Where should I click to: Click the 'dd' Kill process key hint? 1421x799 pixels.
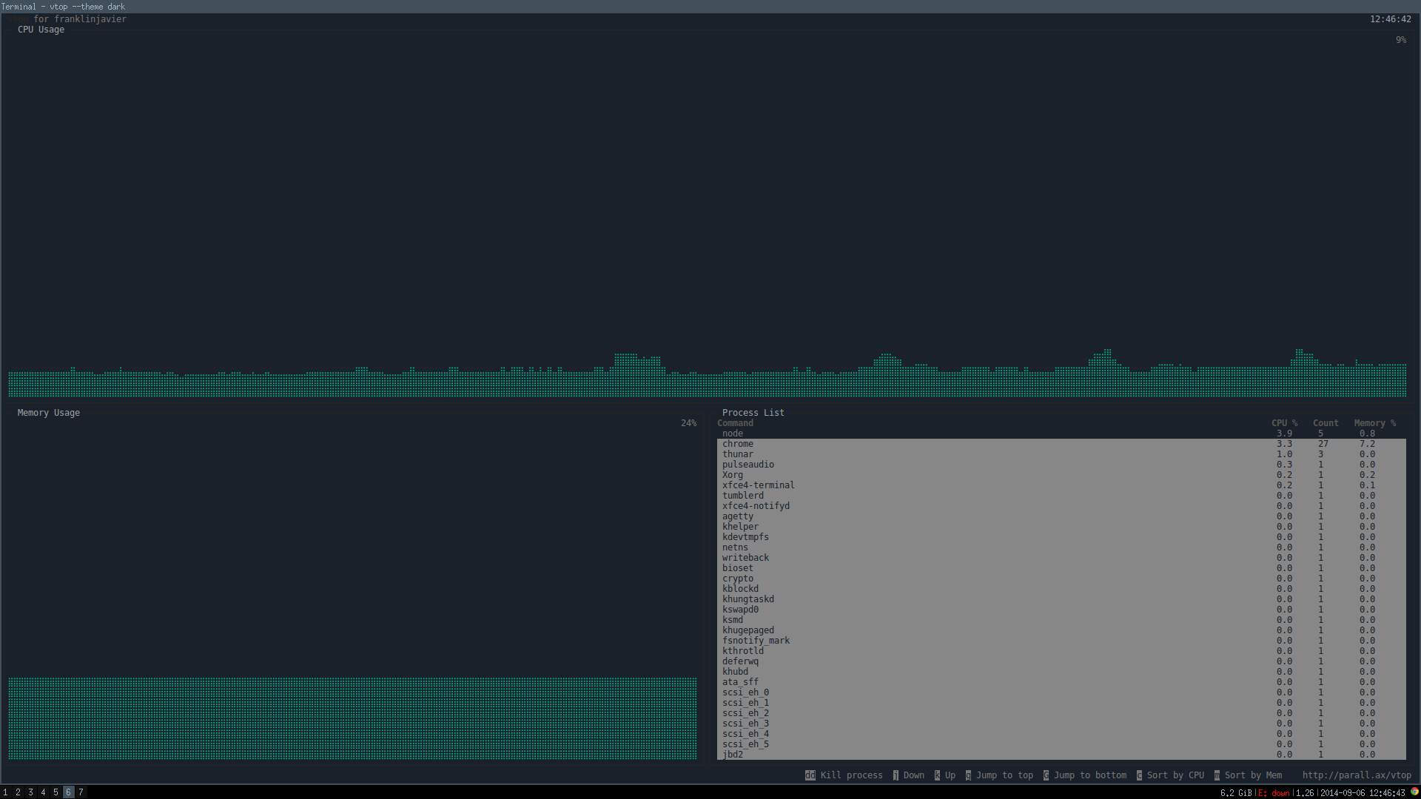pyautogui.click(x=810, y=775)
